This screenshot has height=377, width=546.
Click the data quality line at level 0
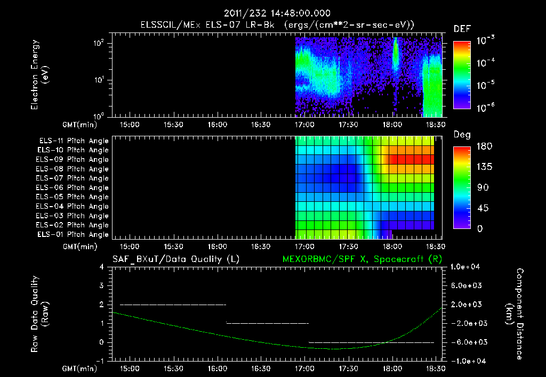372,342
